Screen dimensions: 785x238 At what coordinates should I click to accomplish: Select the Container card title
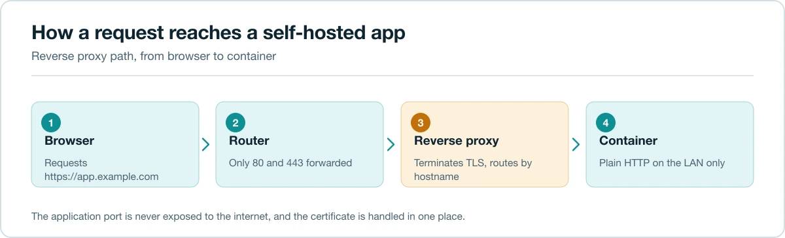coord(628,140)
